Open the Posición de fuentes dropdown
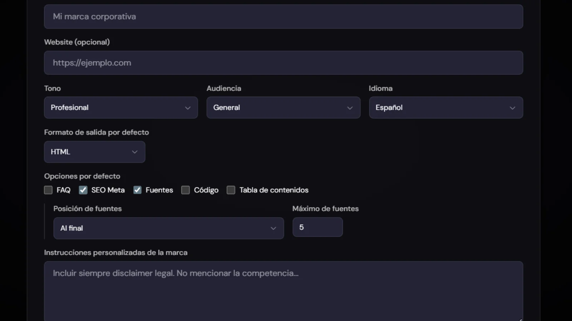The width and height of the screenshot is (572, 321). pyautogui.click(x=168, y=228)
